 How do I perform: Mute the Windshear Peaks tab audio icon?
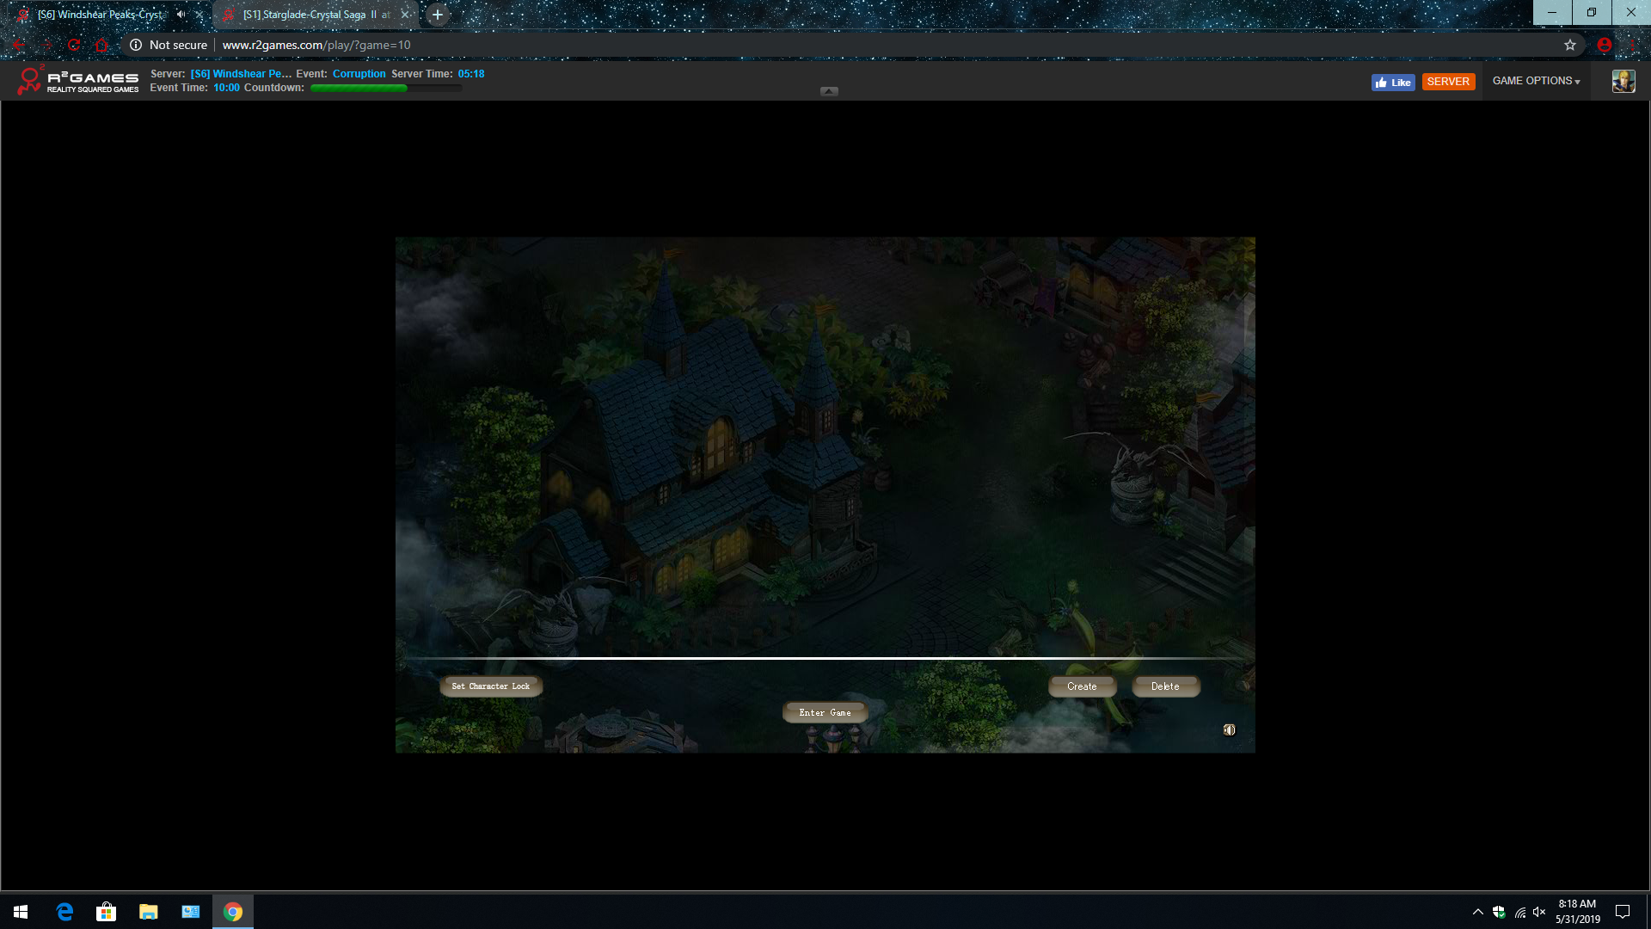(x=181, y=15)
